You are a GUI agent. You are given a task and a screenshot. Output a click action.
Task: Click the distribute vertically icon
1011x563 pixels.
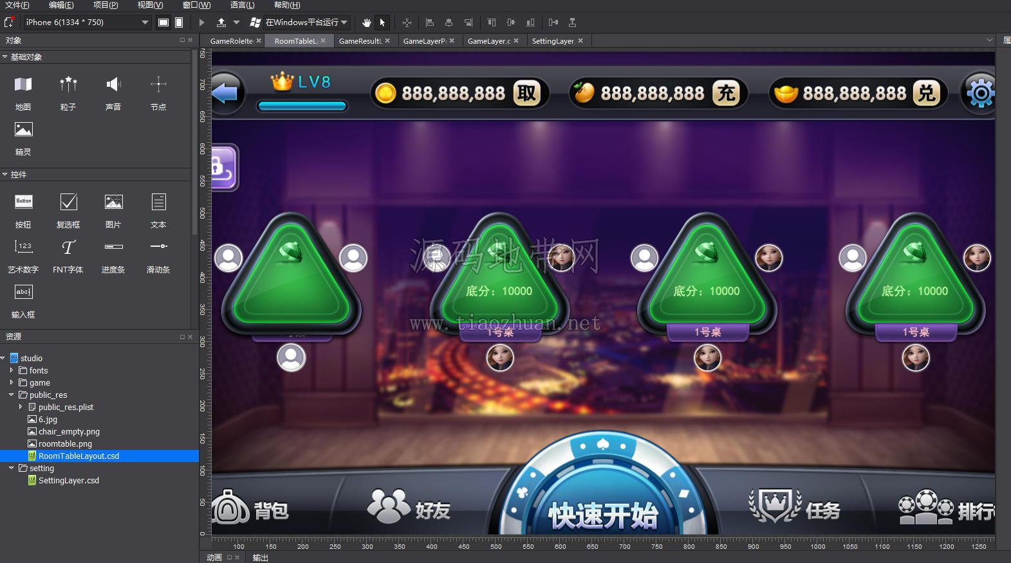(572, 22)
